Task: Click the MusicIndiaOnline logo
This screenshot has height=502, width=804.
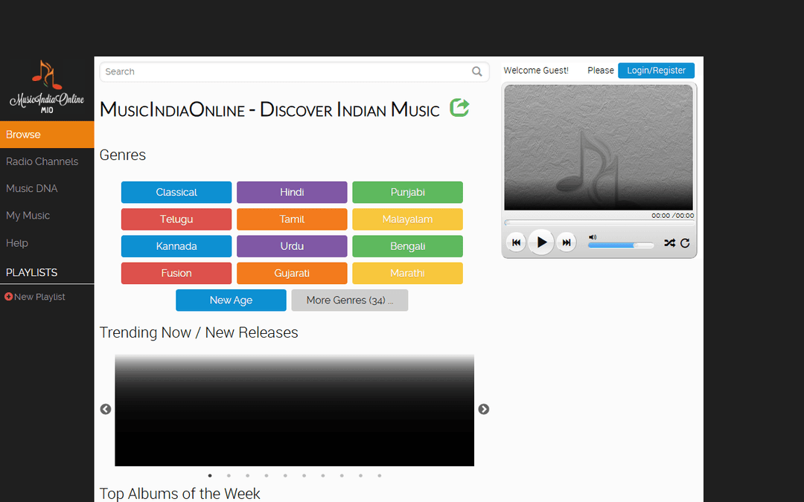Action: click(47, 87)
